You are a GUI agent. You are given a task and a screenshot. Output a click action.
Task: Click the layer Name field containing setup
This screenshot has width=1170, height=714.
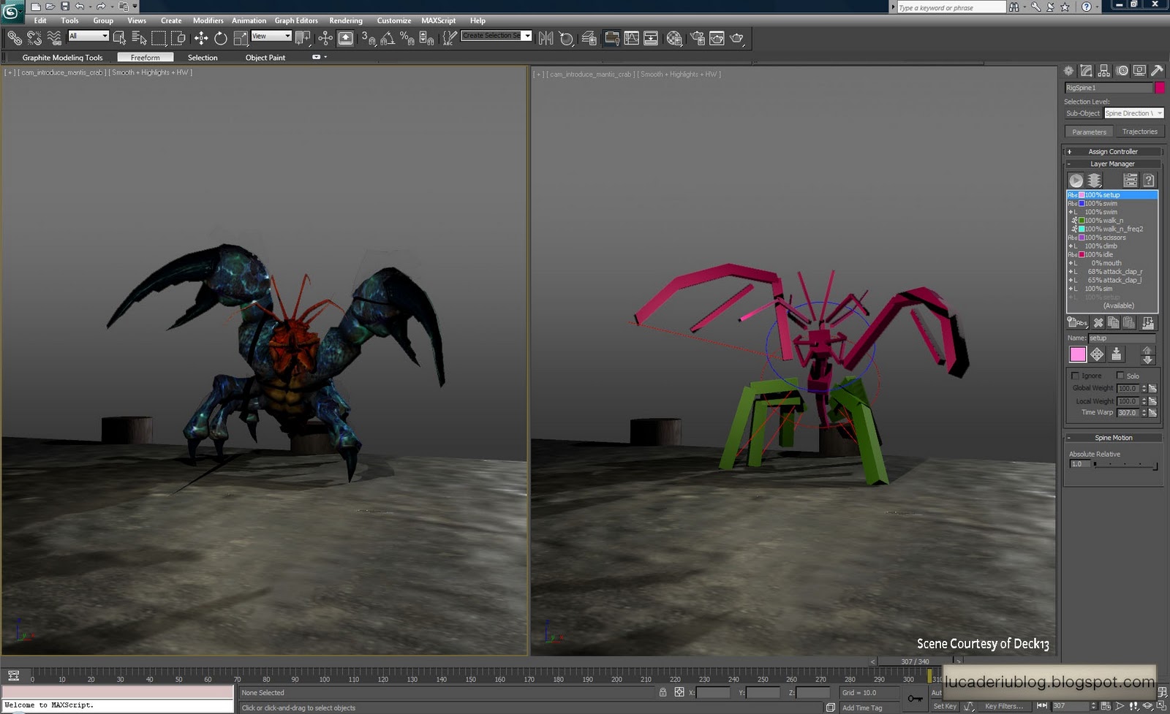coord(1122,338)
